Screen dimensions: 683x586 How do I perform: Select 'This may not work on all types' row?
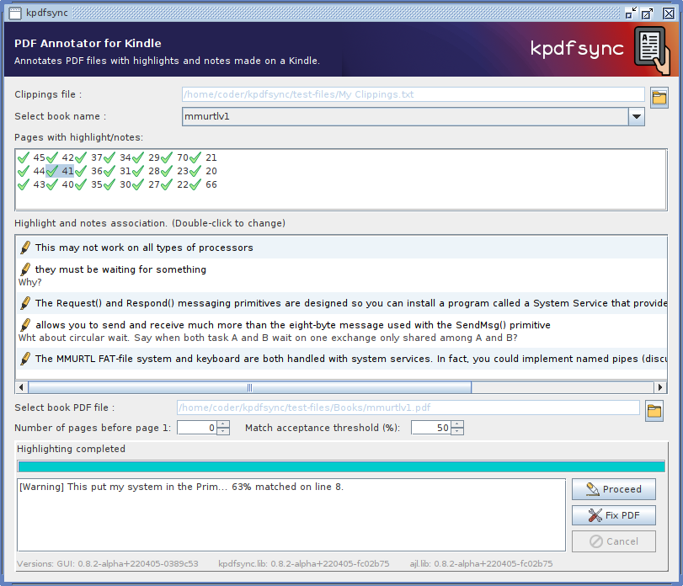[x=341, y=248]
